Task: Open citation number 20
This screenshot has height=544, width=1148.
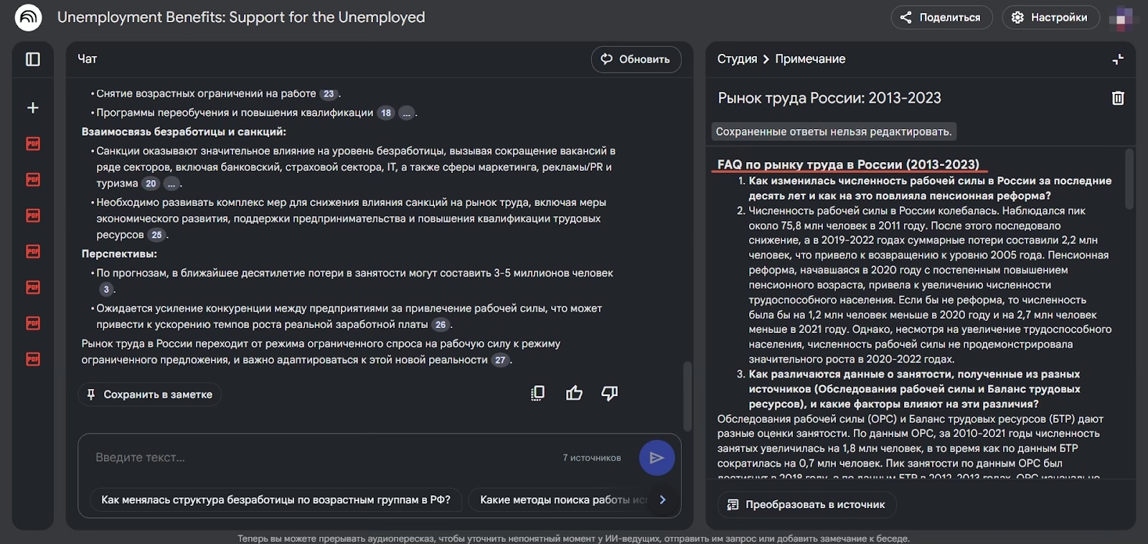Action: [151, 184]
